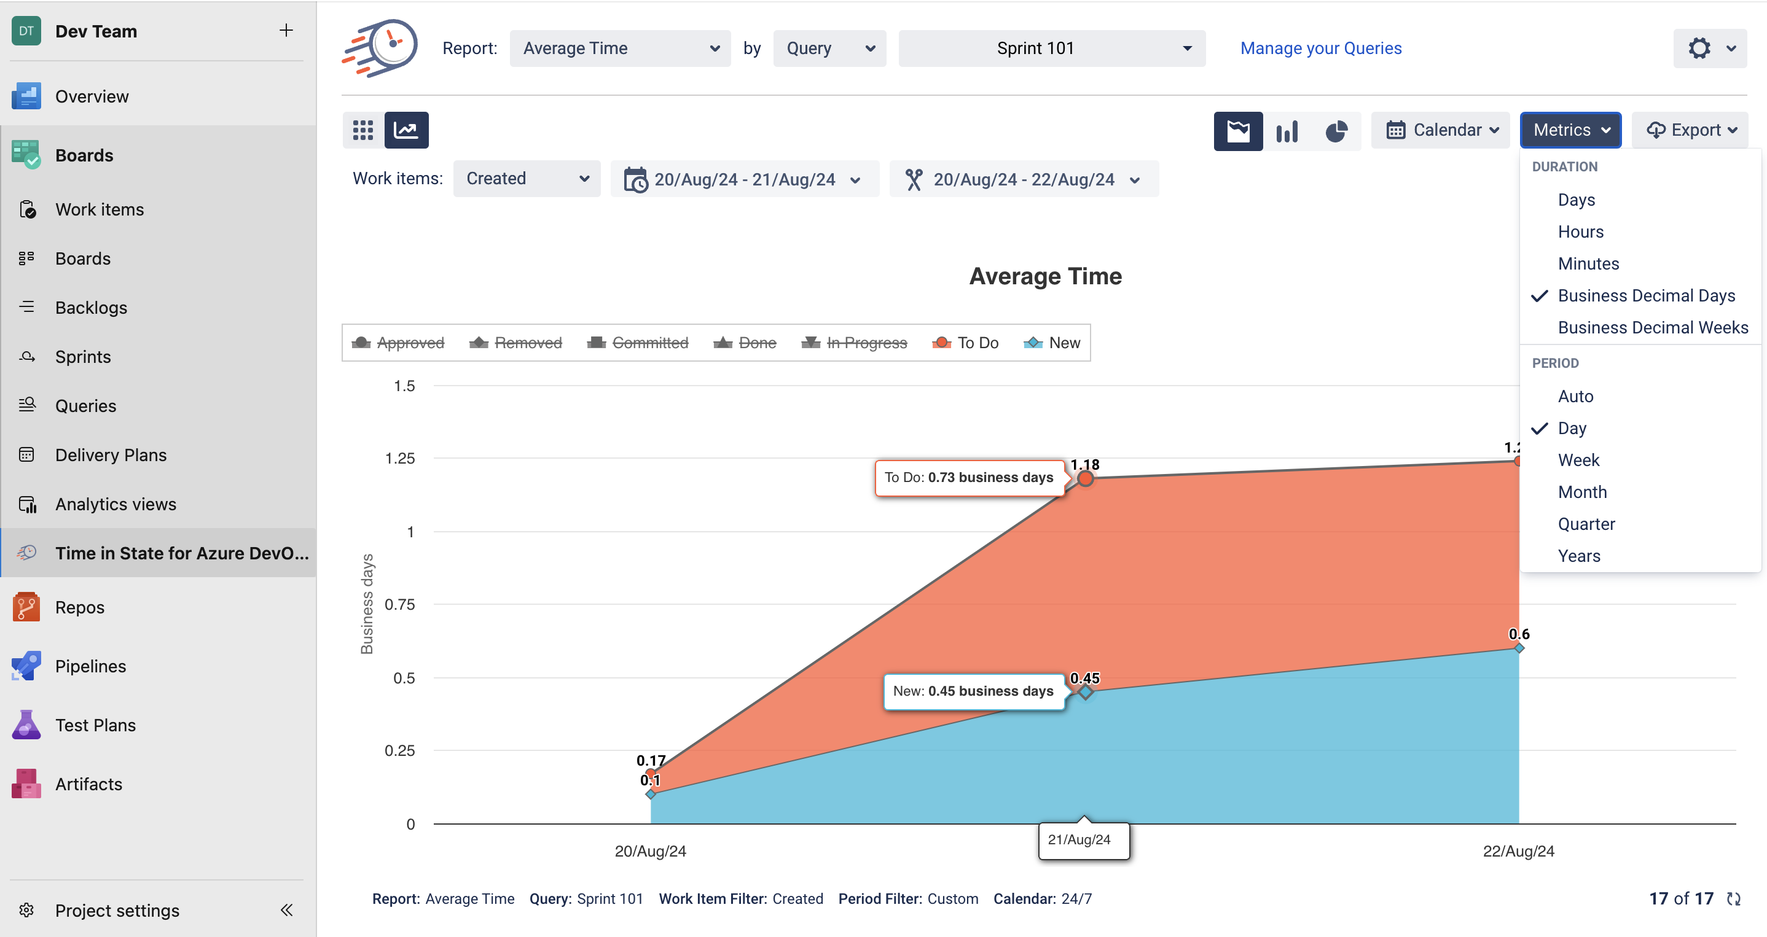The width and height of the screenshot is (1767, 937).
Task: Select Hours in duration metrics menu
Action: (x=1580, y=231)
